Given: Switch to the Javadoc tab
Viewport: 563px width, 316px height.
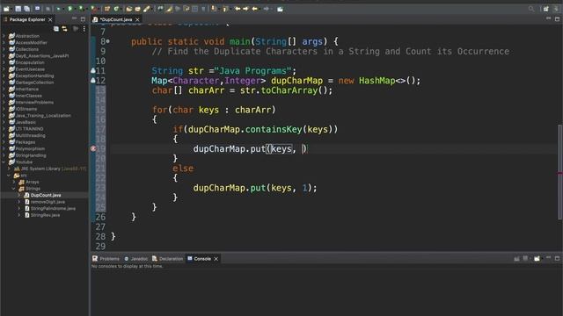Looking at the screenshot, I should (x=136, y=259).
